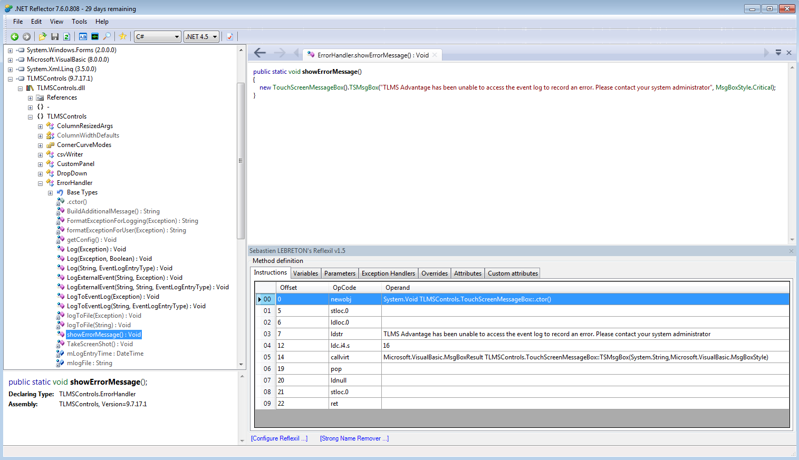Click the CornerCurveModes enum icon
The image size is (799, 460).
click(50, 145)
